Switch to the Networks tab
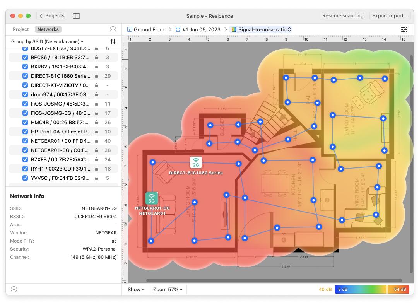The width and height of the screenshot is (419, 304). point(48,29)
